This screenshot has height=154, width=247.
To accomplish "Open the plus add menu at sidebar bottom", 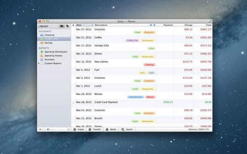I will click(41, 129).
